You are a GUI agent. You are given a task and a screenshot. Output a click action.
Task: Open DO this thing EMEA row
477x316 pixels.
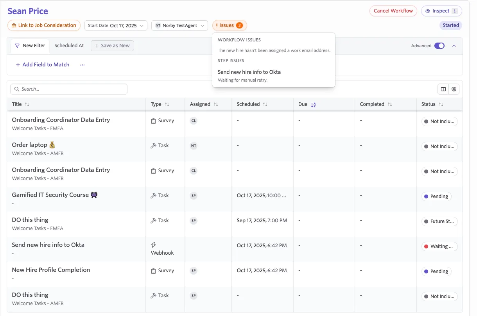(30, 220)
